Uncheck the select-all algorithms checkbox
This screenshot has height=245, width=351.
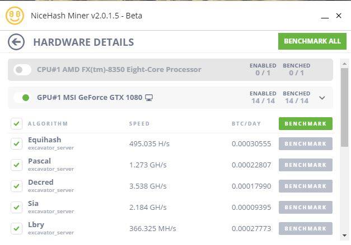(x=17, y=123)
